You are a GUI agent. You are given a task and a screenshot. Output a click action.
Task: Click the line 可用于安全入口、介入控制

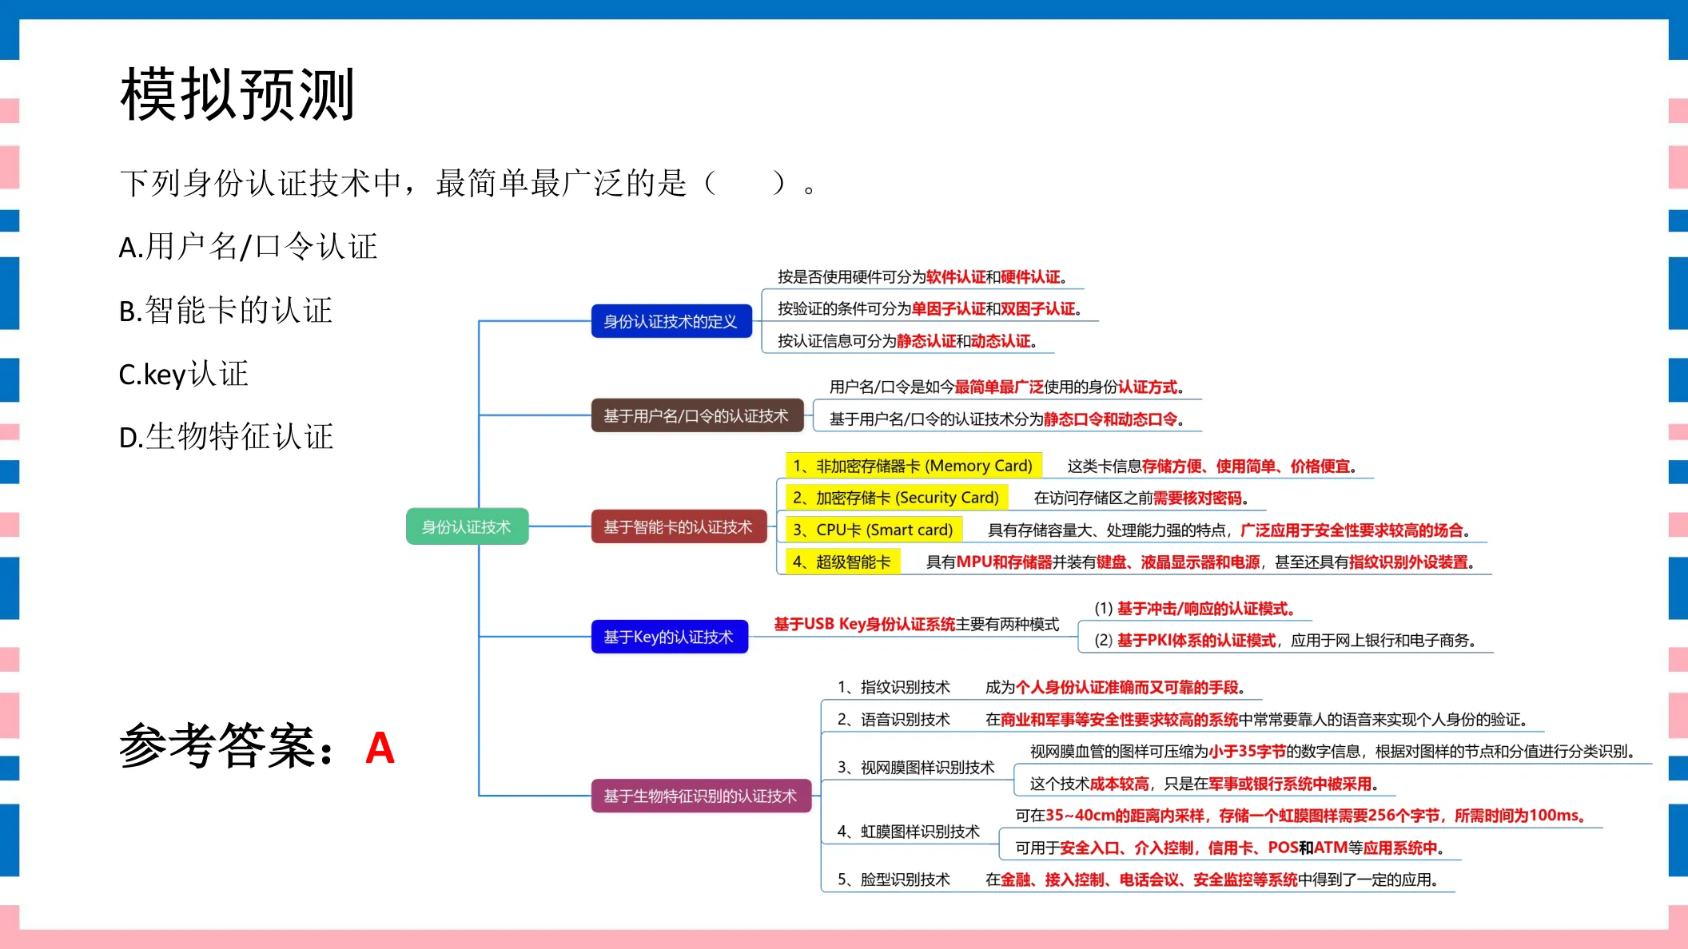coord(1230,848)
